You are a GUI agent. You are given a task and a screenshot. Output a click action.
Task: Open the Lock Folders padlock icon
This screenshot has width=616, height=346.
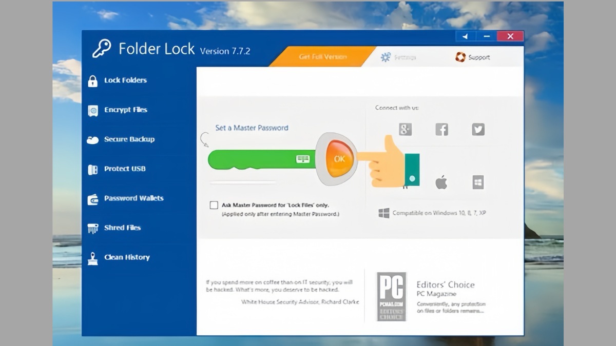tap(92, 81)
